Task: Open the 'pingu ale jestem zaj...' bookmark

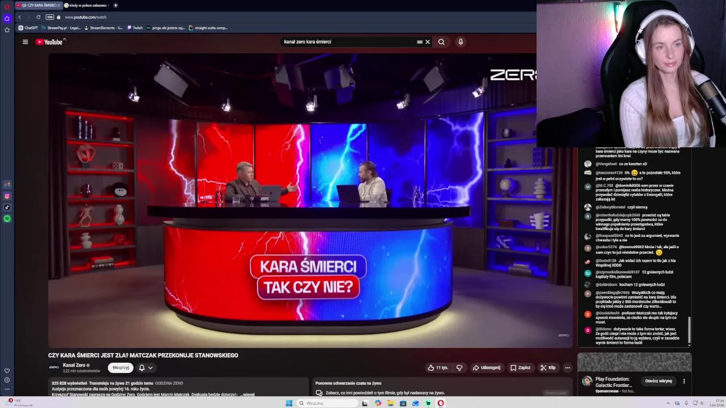Action: coord(166,28)
